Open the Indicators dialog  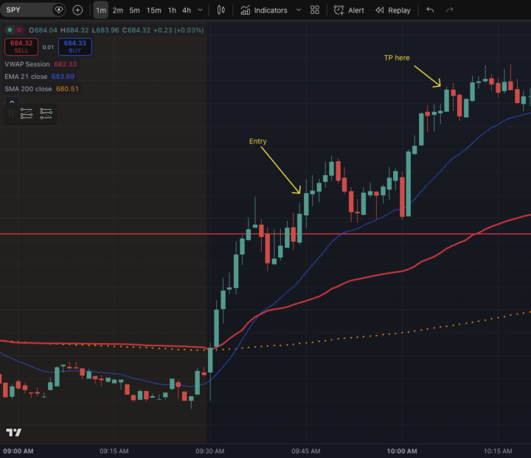tap(264, 10)
